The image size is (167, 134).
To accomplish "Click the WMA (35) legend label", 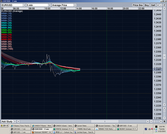I will (x=6, y=25).
